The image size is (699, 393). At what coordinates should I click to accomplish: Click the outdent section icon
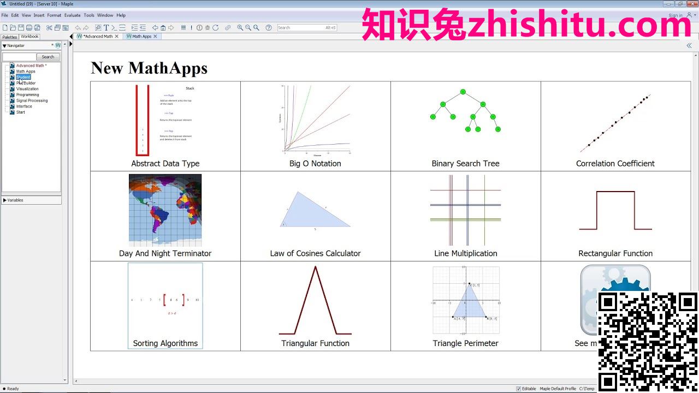click(143, 27)
